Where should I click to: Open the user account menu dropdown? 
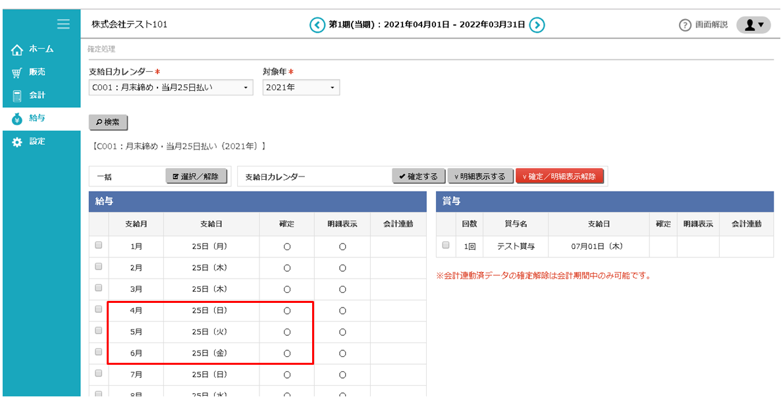[753, 25]
